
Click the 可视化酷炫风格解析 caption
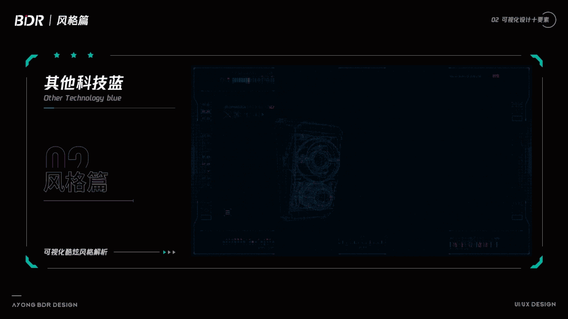point(75,252)
